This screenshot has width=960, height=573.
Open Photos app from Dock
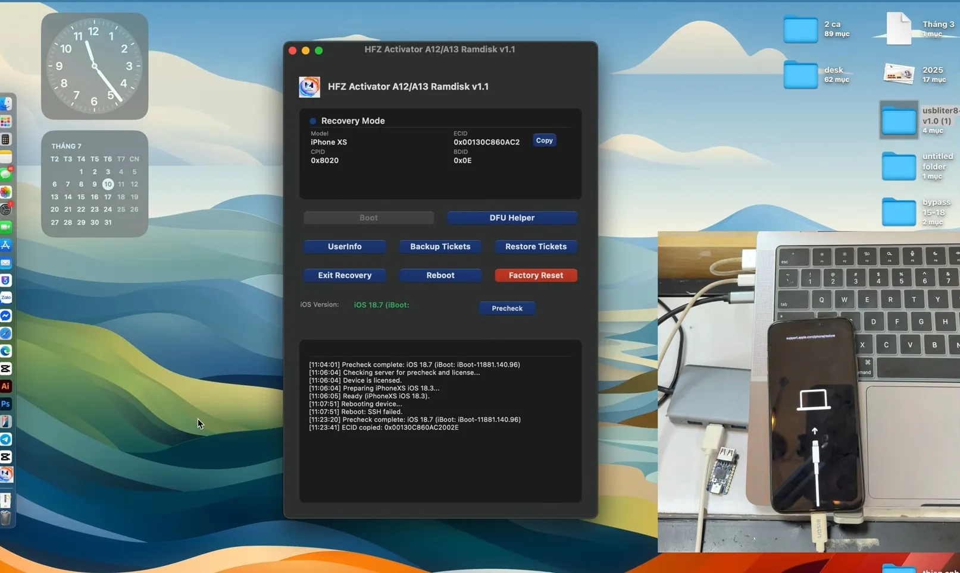6,192
